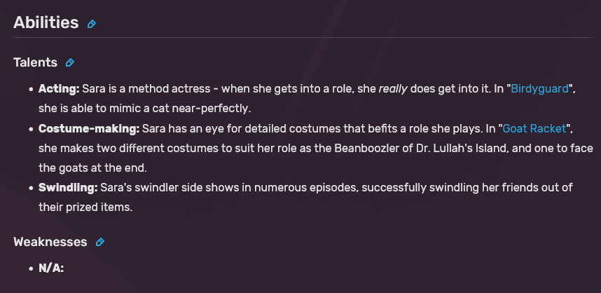The height and width of the screenshot is (293, 601).
Task: Select the Weaknesses subheading
Action: pyautogui.click(x=50, y=242)
